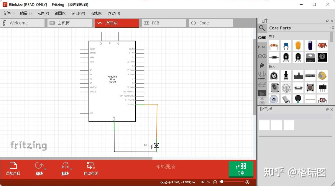The height and width of the screenshot is (186, 335).
Task: Switch to the MINE parts bin
Action: click(x=262, y=46)
